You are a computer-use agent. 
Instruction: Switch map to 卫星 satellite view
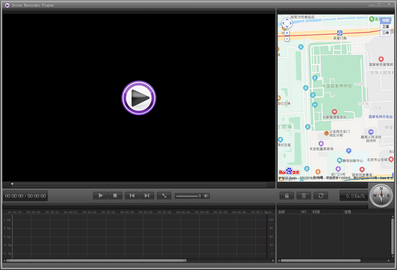coord(385,26)
